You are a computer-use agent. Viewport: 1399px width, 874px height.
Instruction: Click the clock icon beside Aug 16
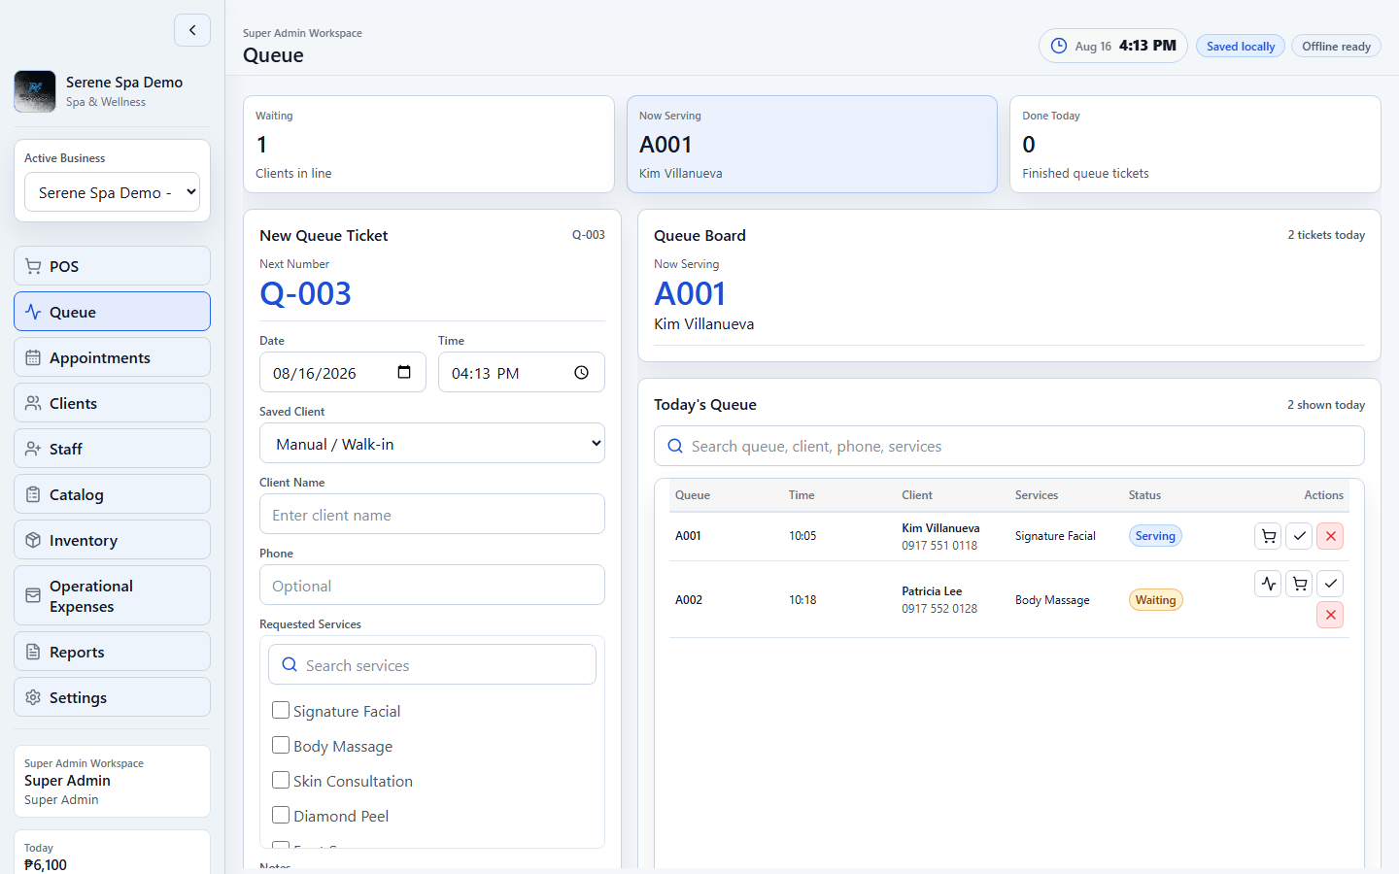coord(1059,46)
